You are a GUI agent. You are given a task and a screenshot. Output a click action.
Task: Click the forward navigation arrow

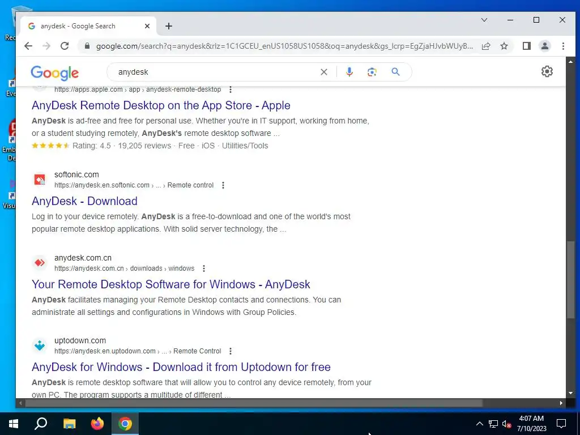click(x=46, y=46)
